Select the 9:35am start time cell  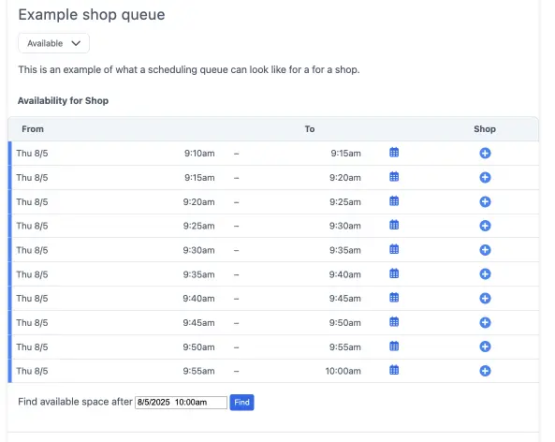pos(199,274)
